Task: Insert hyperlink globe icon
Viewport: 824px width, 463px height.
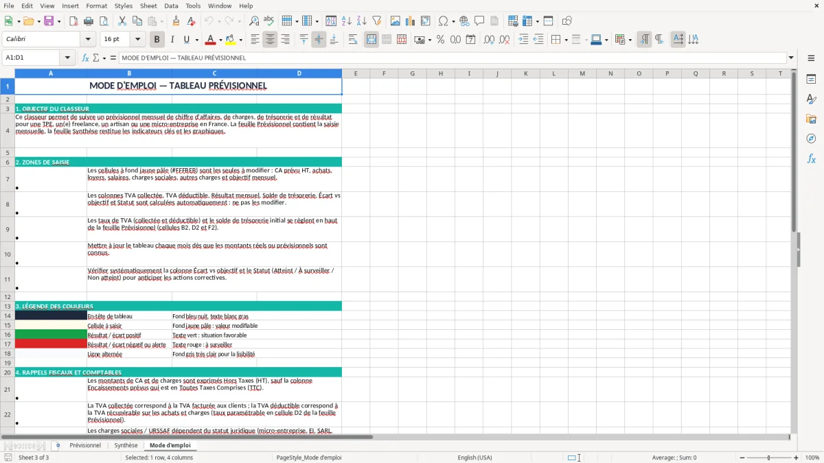Action: 464,21
